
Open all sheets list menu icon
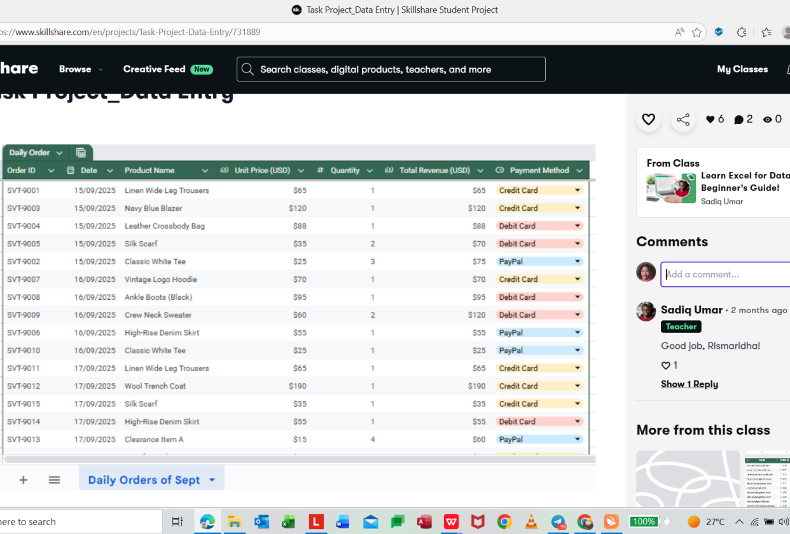[x=54, y=480]
